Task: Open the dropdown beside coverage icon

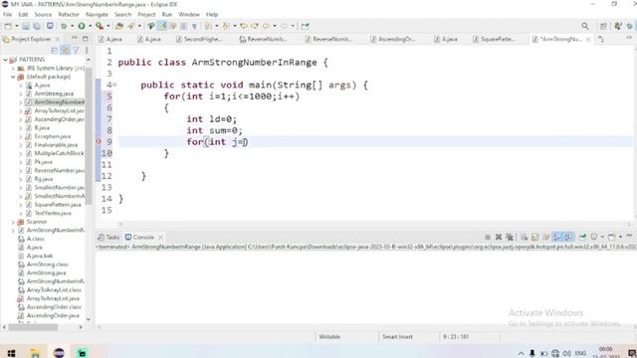Action: [x=108, y=26]
